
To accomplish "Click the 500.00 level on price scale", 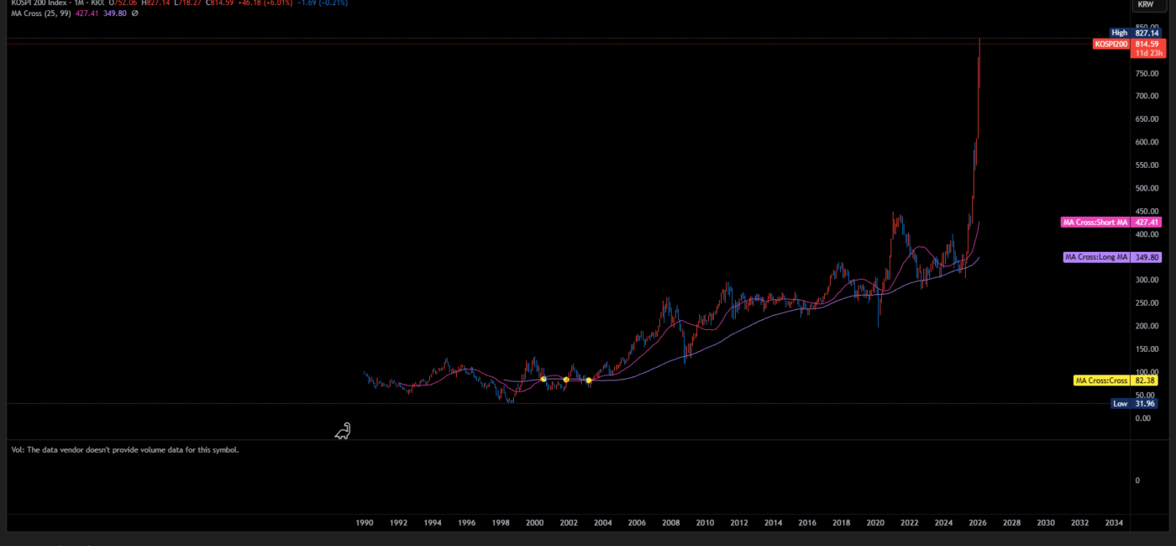I will coord(1147,188).
